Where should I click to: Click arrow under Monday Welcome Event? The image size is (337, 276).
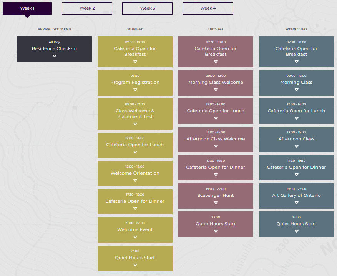click(x=135, y=237)
